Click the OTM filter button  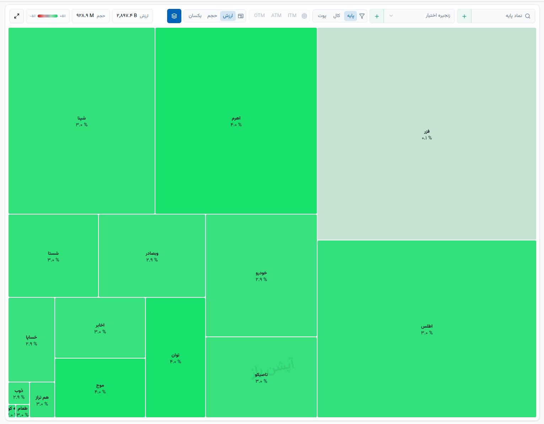tap(260, 16)
